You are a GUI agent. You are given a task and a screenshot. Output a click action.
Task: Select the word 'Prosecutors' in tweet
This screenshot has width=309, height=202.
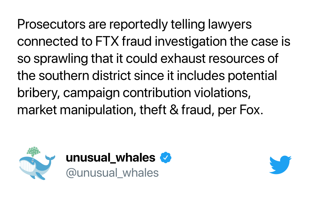point(51,24)
